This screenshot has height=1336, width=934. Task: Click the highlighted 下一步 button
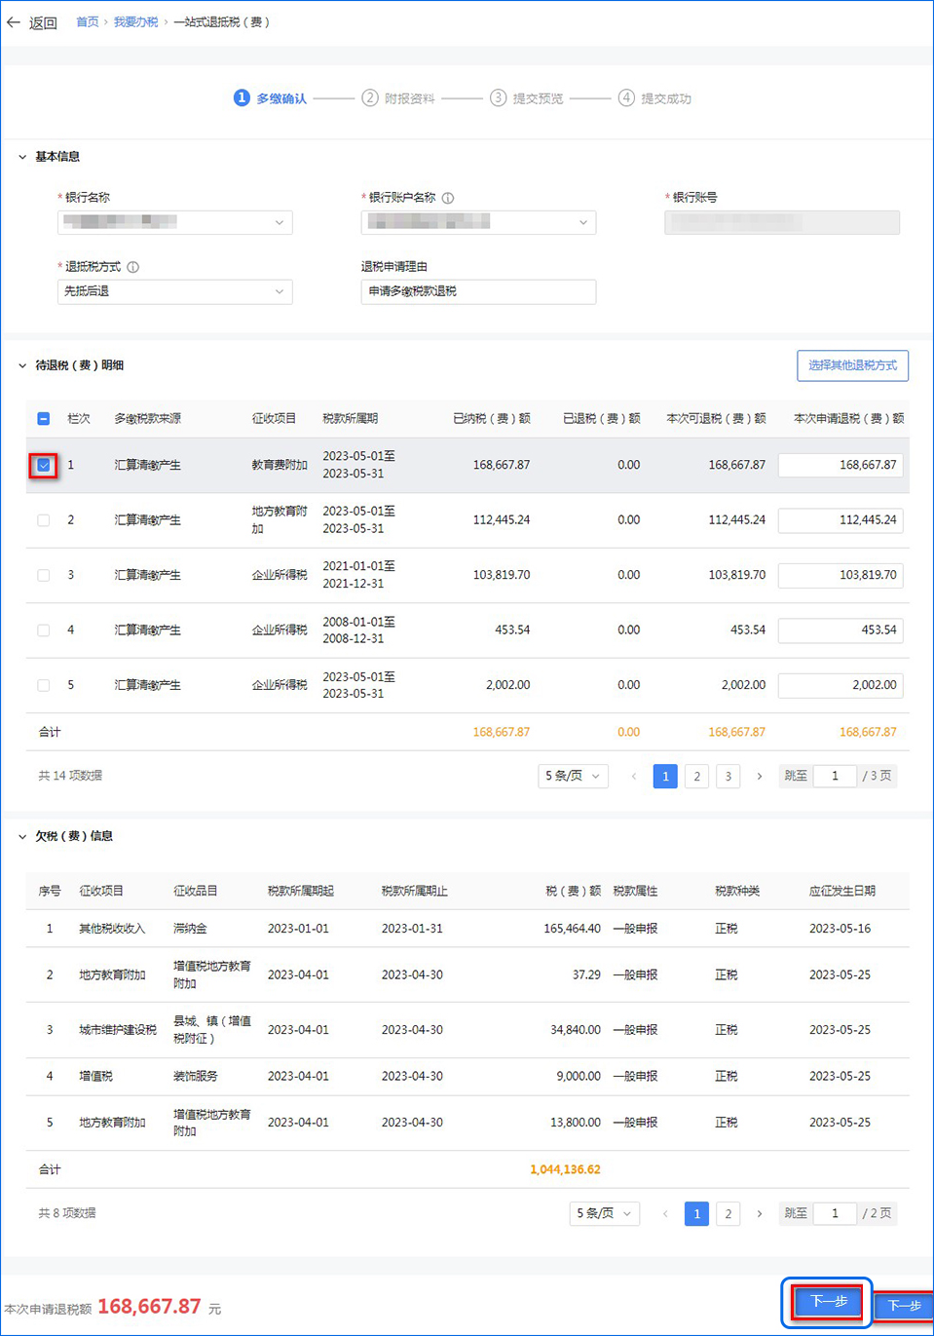pos(828,1302)
